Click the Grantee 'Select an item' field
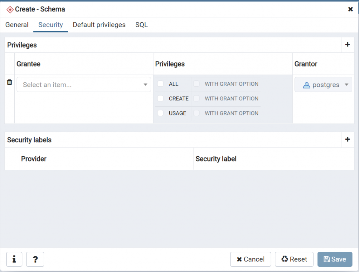 point(81,85)
